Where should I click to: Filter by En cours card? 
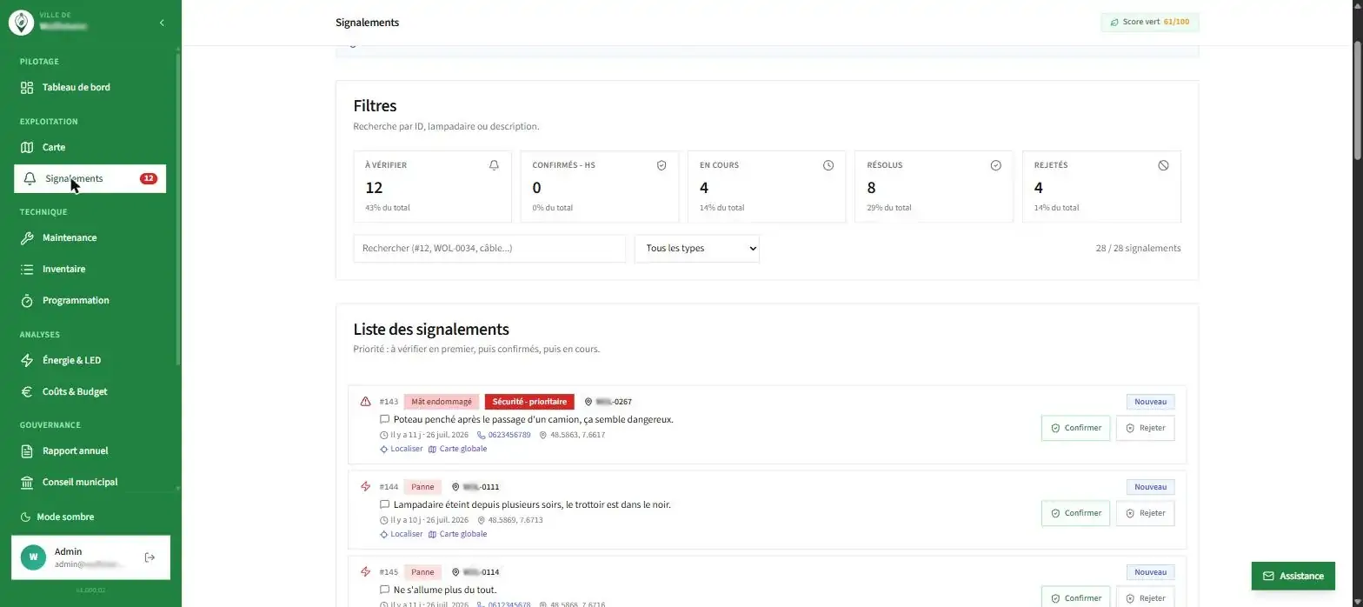pyautogui.click(x=767, y=186)
